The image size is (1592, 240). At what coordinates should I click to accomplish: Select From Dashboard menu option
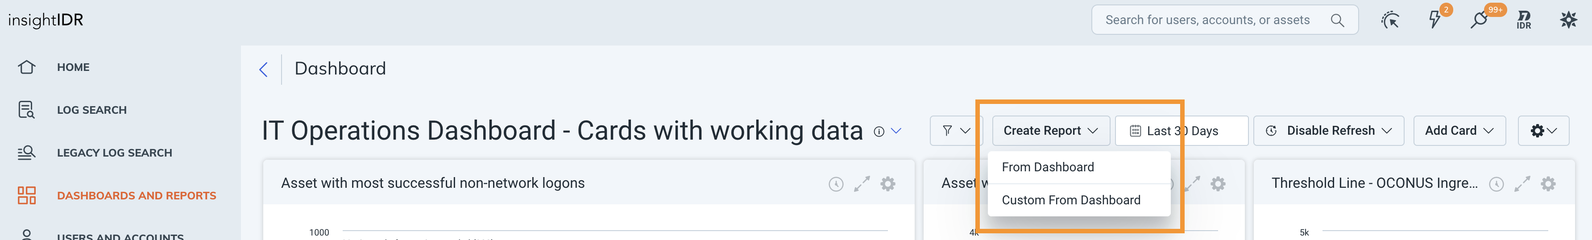(1048, 167)
